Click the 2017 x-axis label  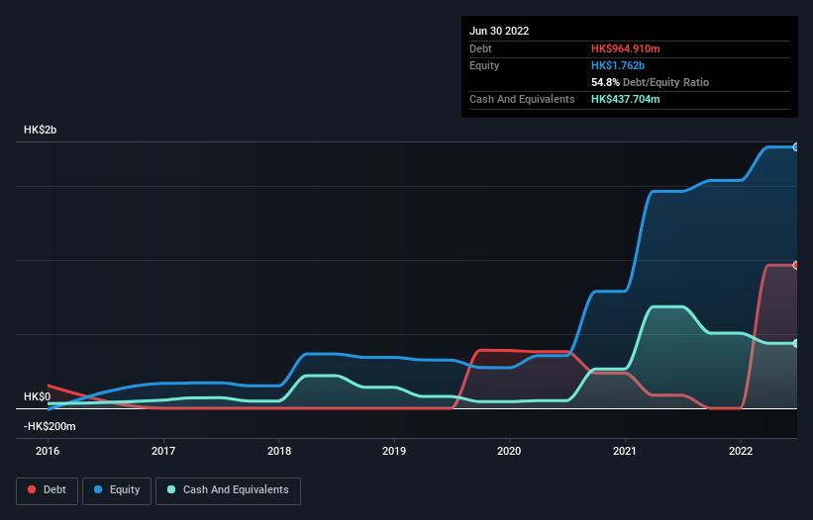tap(163, 451)
